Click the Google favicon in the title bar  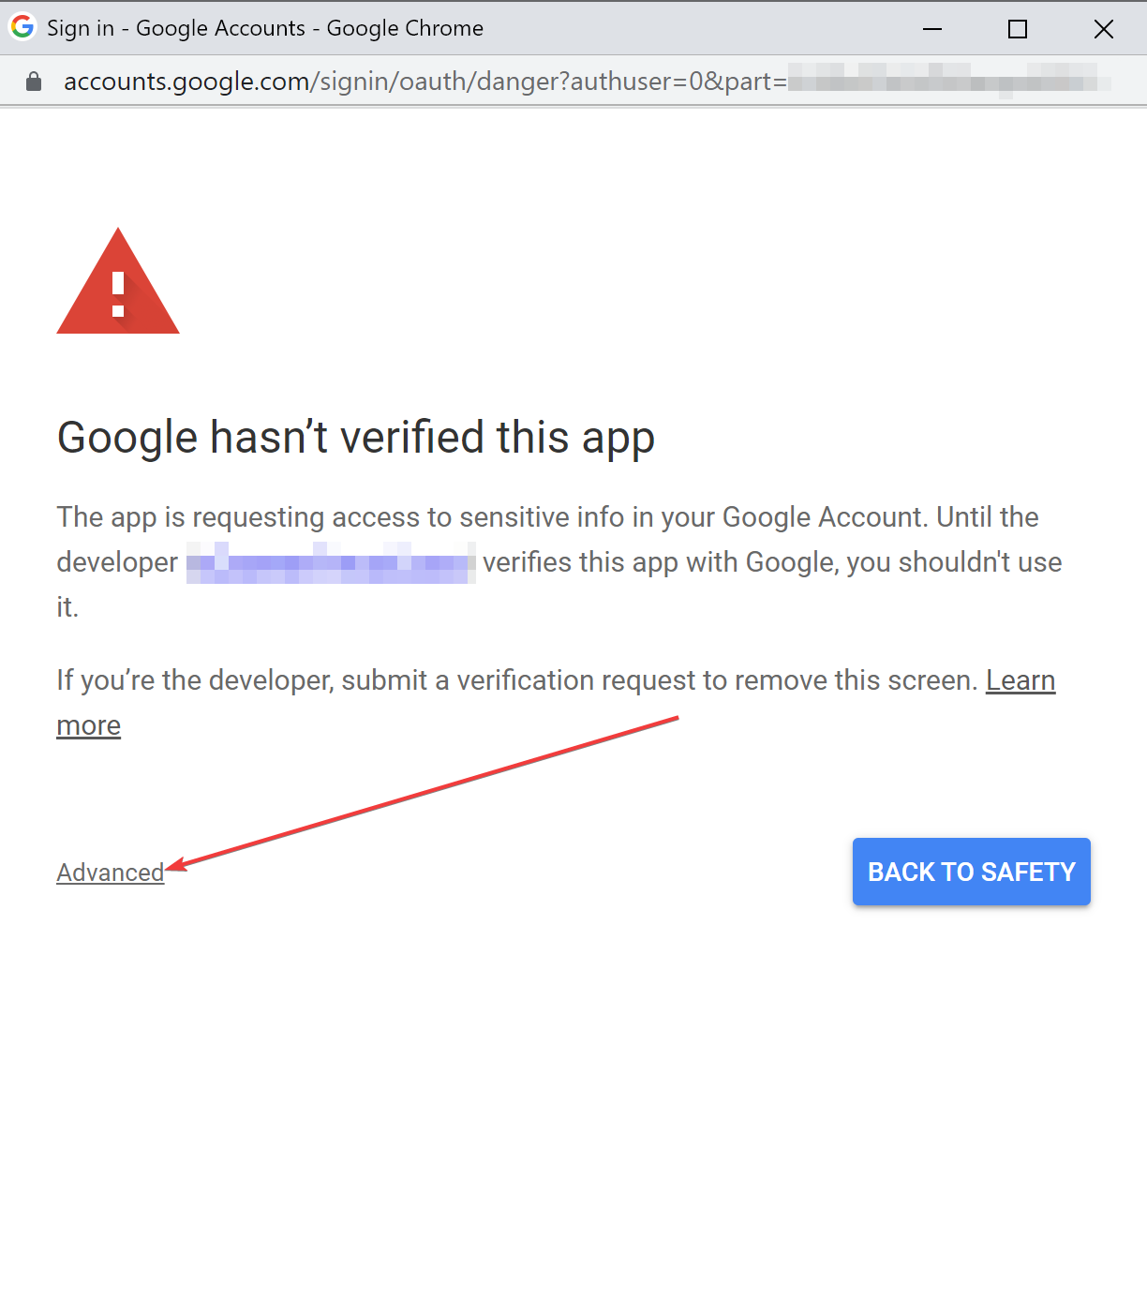[x=22, y=26]
